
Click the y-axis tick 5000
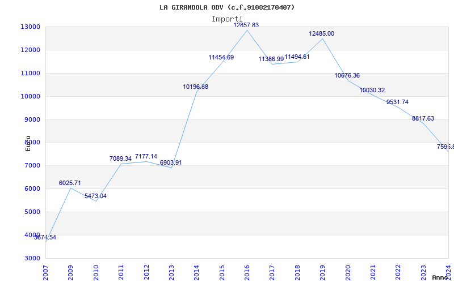click(32, 212)
